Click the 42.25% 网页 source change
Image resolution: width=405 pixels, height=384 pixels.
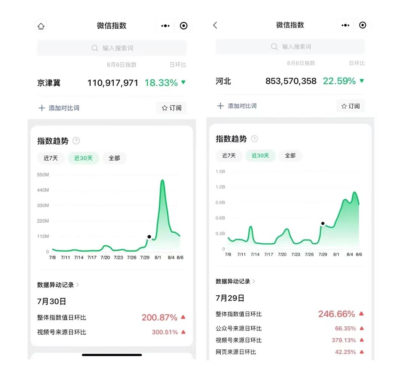point(345,352)
